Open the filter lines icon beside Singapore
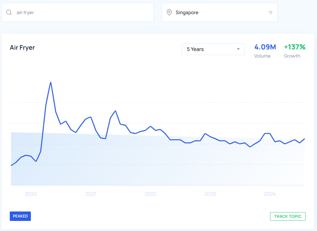317x231 pixels. 270,13
